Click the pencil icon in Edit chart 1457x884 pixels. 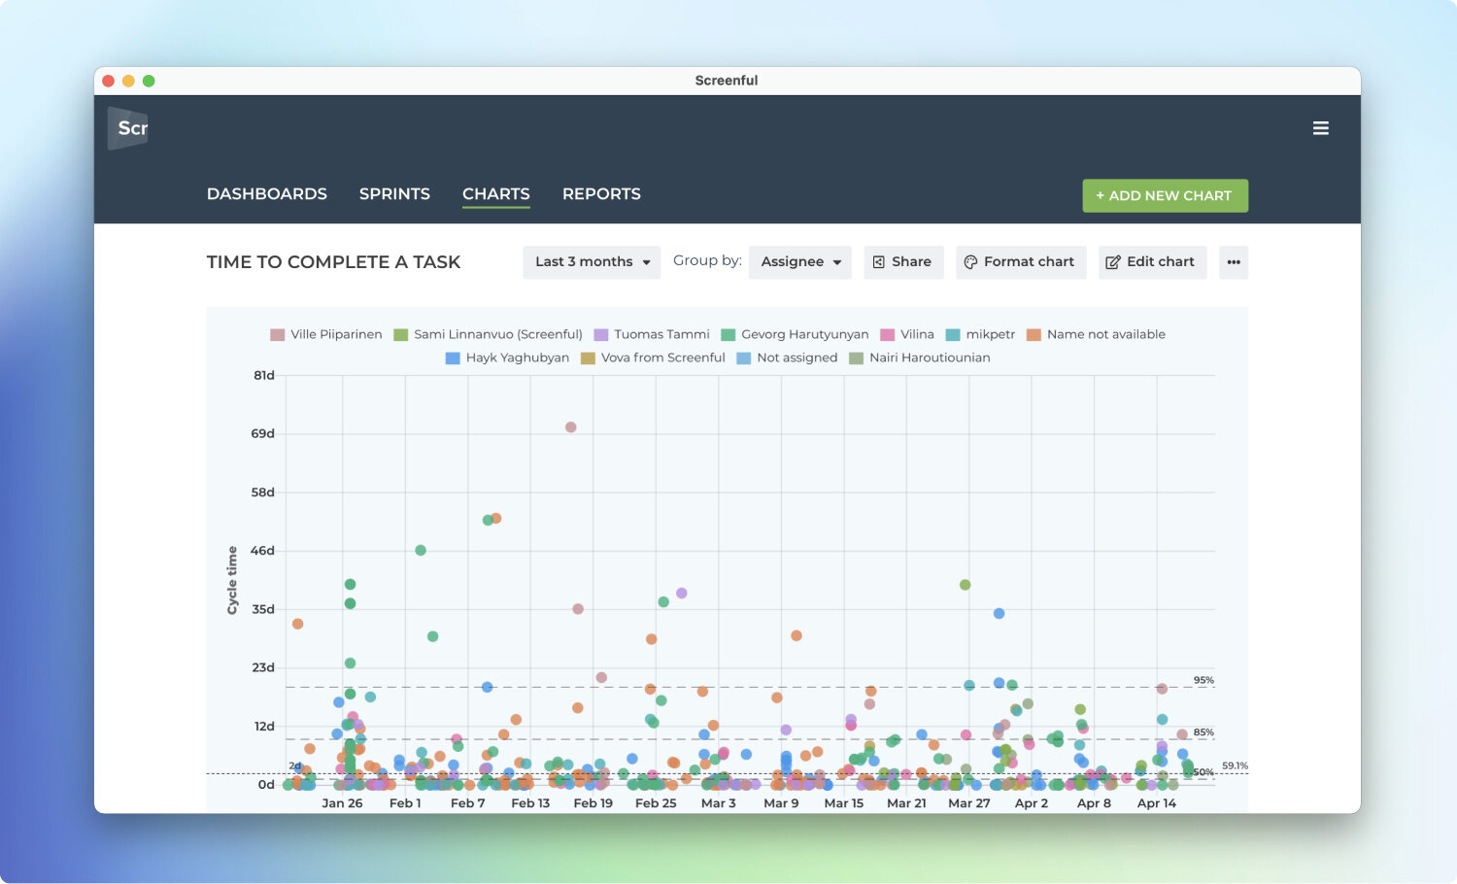coord(1113,262)
